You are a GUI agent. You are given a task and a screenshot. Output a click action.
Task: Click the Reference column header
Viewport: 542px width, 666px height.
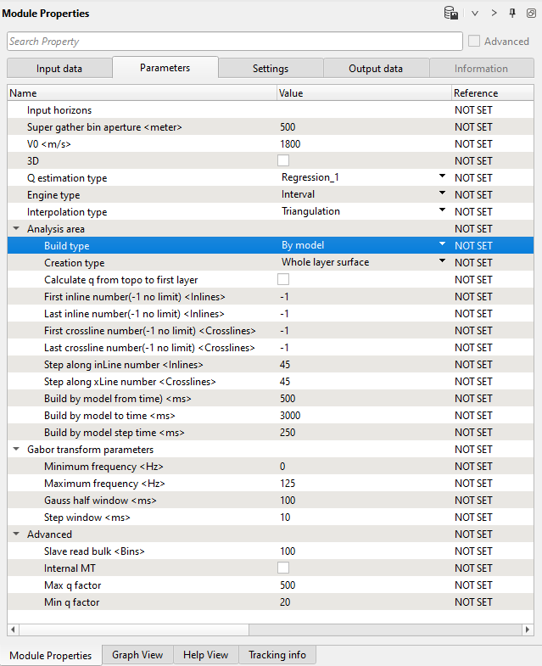click(x=492, y=92)
